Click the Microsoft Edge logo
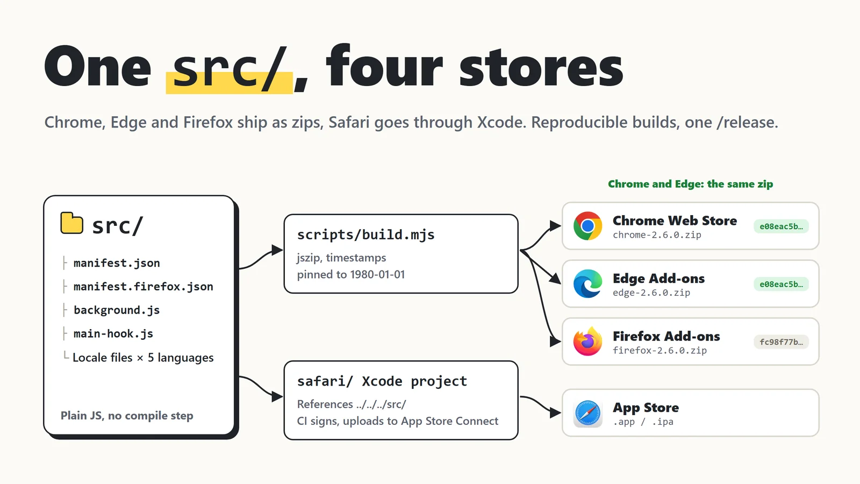860x484 pixels. pos(587,283)
